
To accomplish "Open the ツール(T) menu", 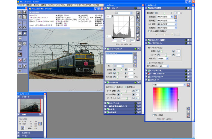I will coord(78,5).
